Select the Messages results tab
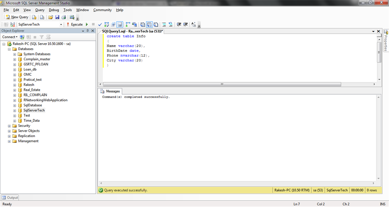 click(110, 91)
